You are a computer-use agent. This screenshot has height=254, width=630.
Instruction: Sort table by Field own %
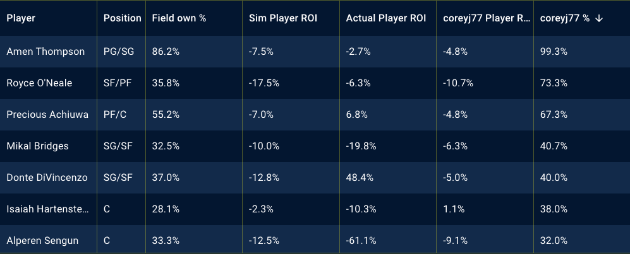(179, 18)
